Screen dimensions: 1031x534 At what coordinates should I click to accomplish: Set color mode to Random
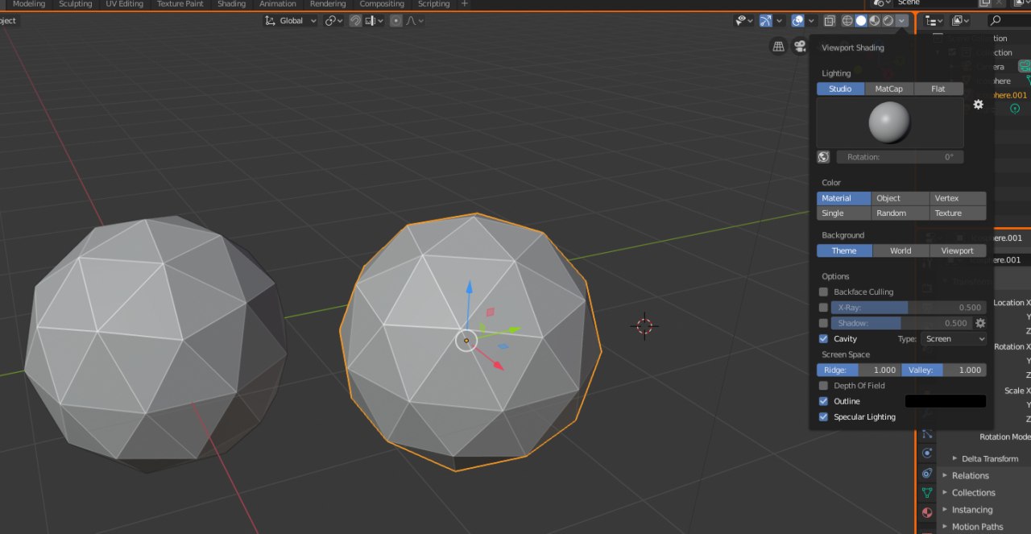tap(901, 213)
